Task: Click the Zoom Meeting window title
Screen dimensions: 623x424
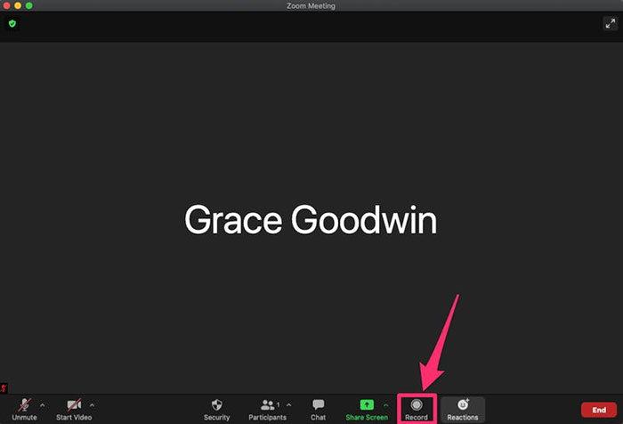Action: [311, 5]
